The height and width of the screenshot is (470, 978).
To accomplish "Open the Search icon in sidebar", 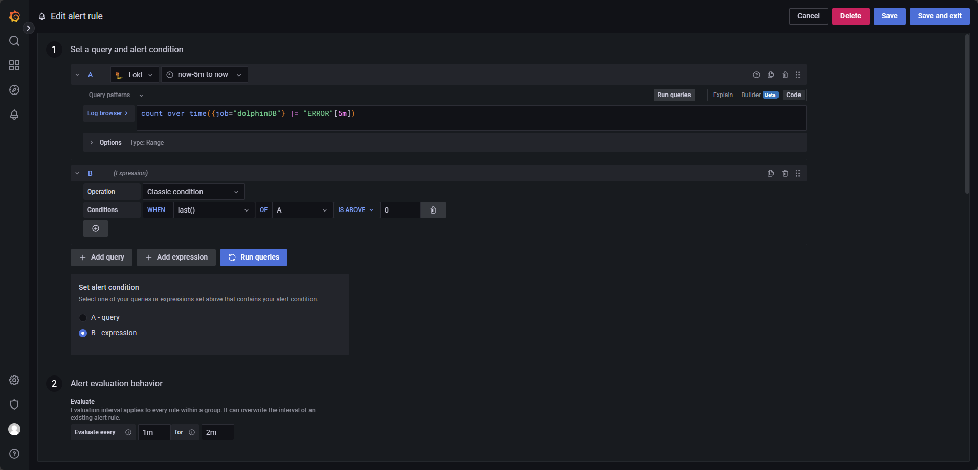I will coord(14,41).
